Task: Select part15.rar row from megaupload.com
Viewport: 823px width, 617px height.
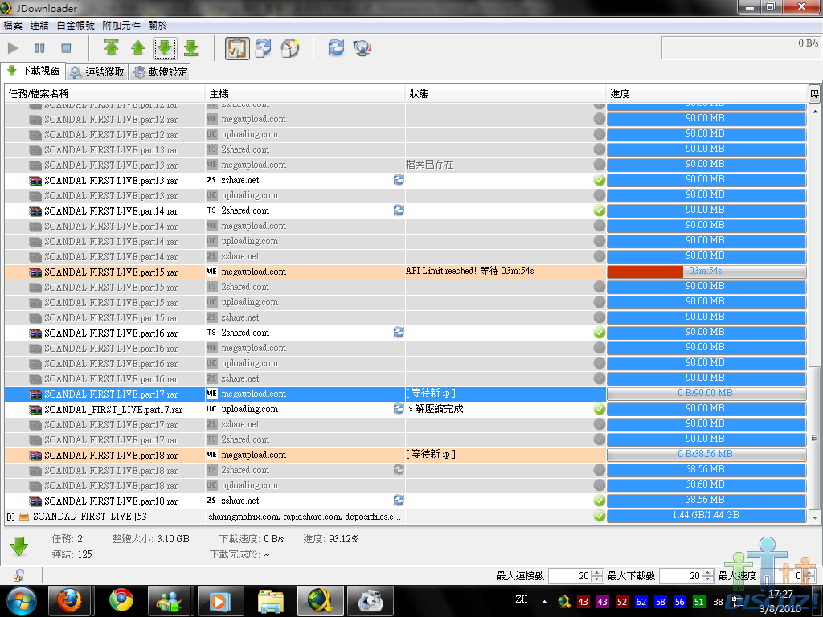Action: point(406,272)
